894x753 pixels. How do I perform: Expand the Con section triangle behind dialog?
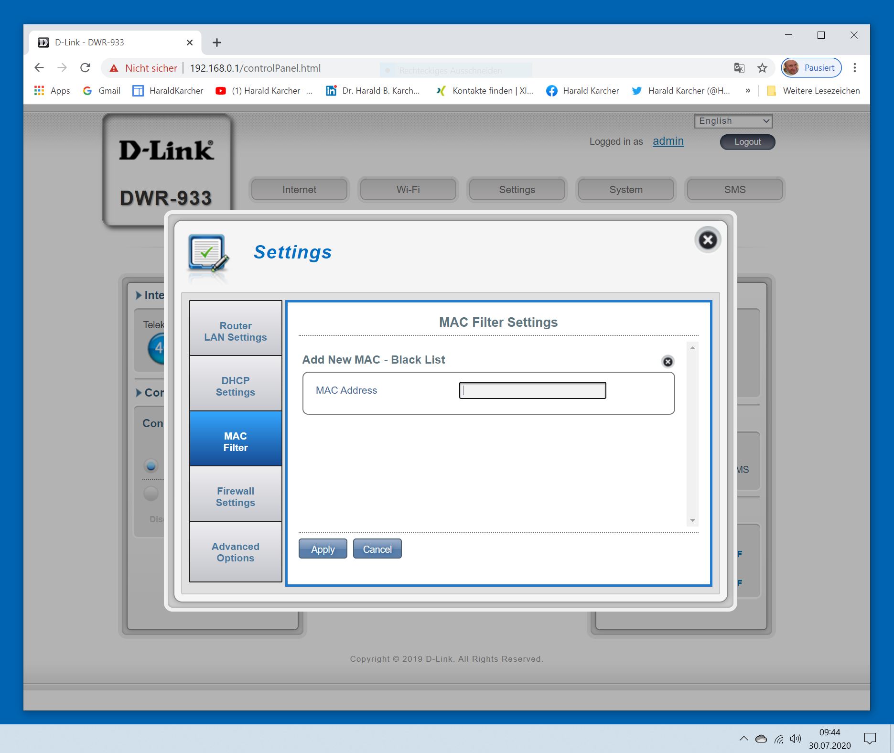tap(139, 393)
